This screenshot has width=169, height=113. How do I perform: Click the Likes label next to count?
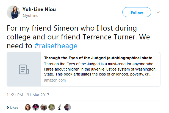coord(14,107)
